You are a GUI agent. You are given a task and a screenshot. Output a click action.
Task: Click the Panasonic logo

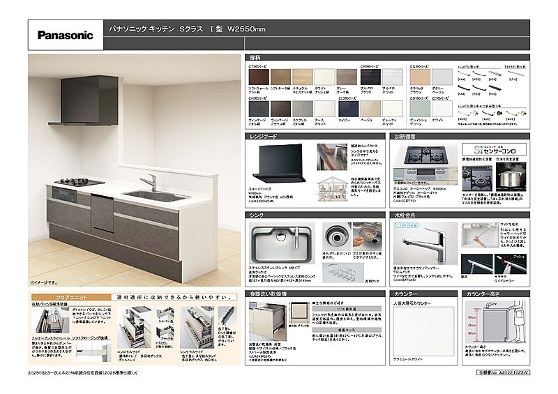click(65, 35)
